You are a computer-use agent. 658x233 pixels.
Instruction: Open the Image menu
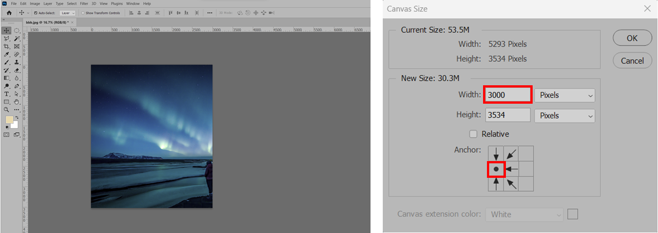[x=35, y=4]
